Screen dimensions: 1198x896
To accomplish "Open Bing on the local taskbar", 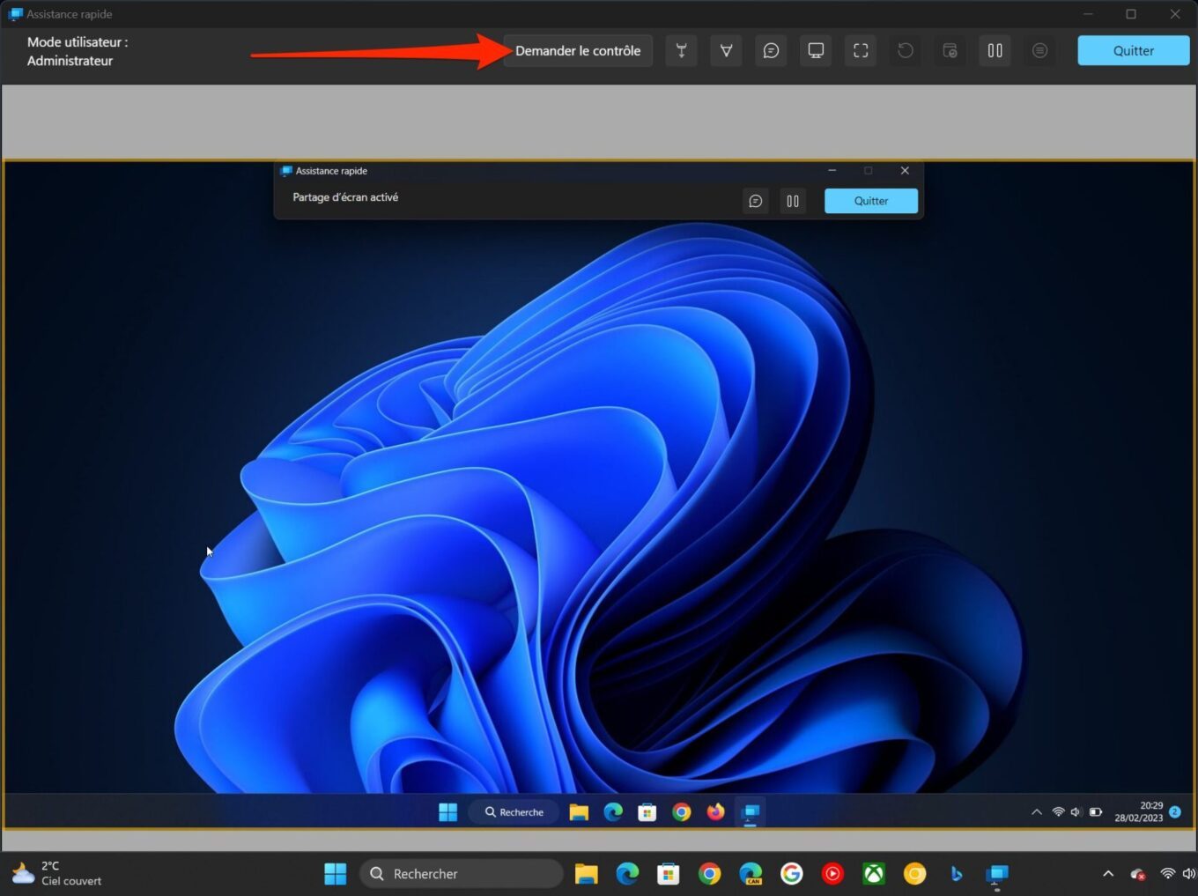I will (x=957, y=874).
